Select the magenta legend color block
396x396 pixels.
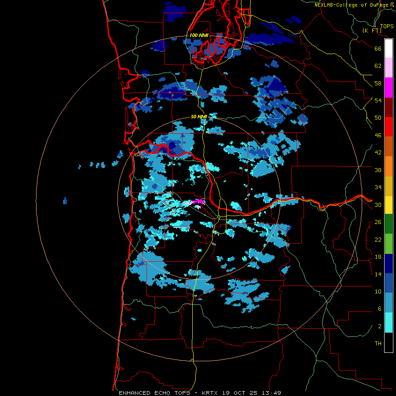[x=389, y=88]
